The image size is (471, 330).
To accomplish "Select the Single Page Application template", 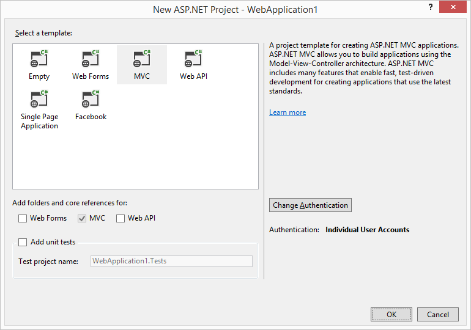I will point(39,100).
